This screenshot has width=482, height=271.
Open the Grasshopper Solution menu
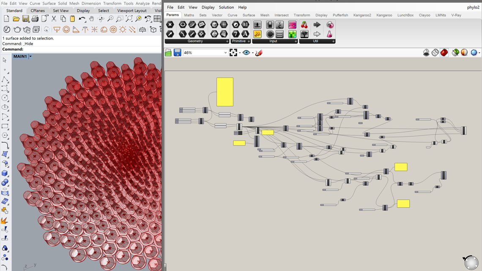226,7
